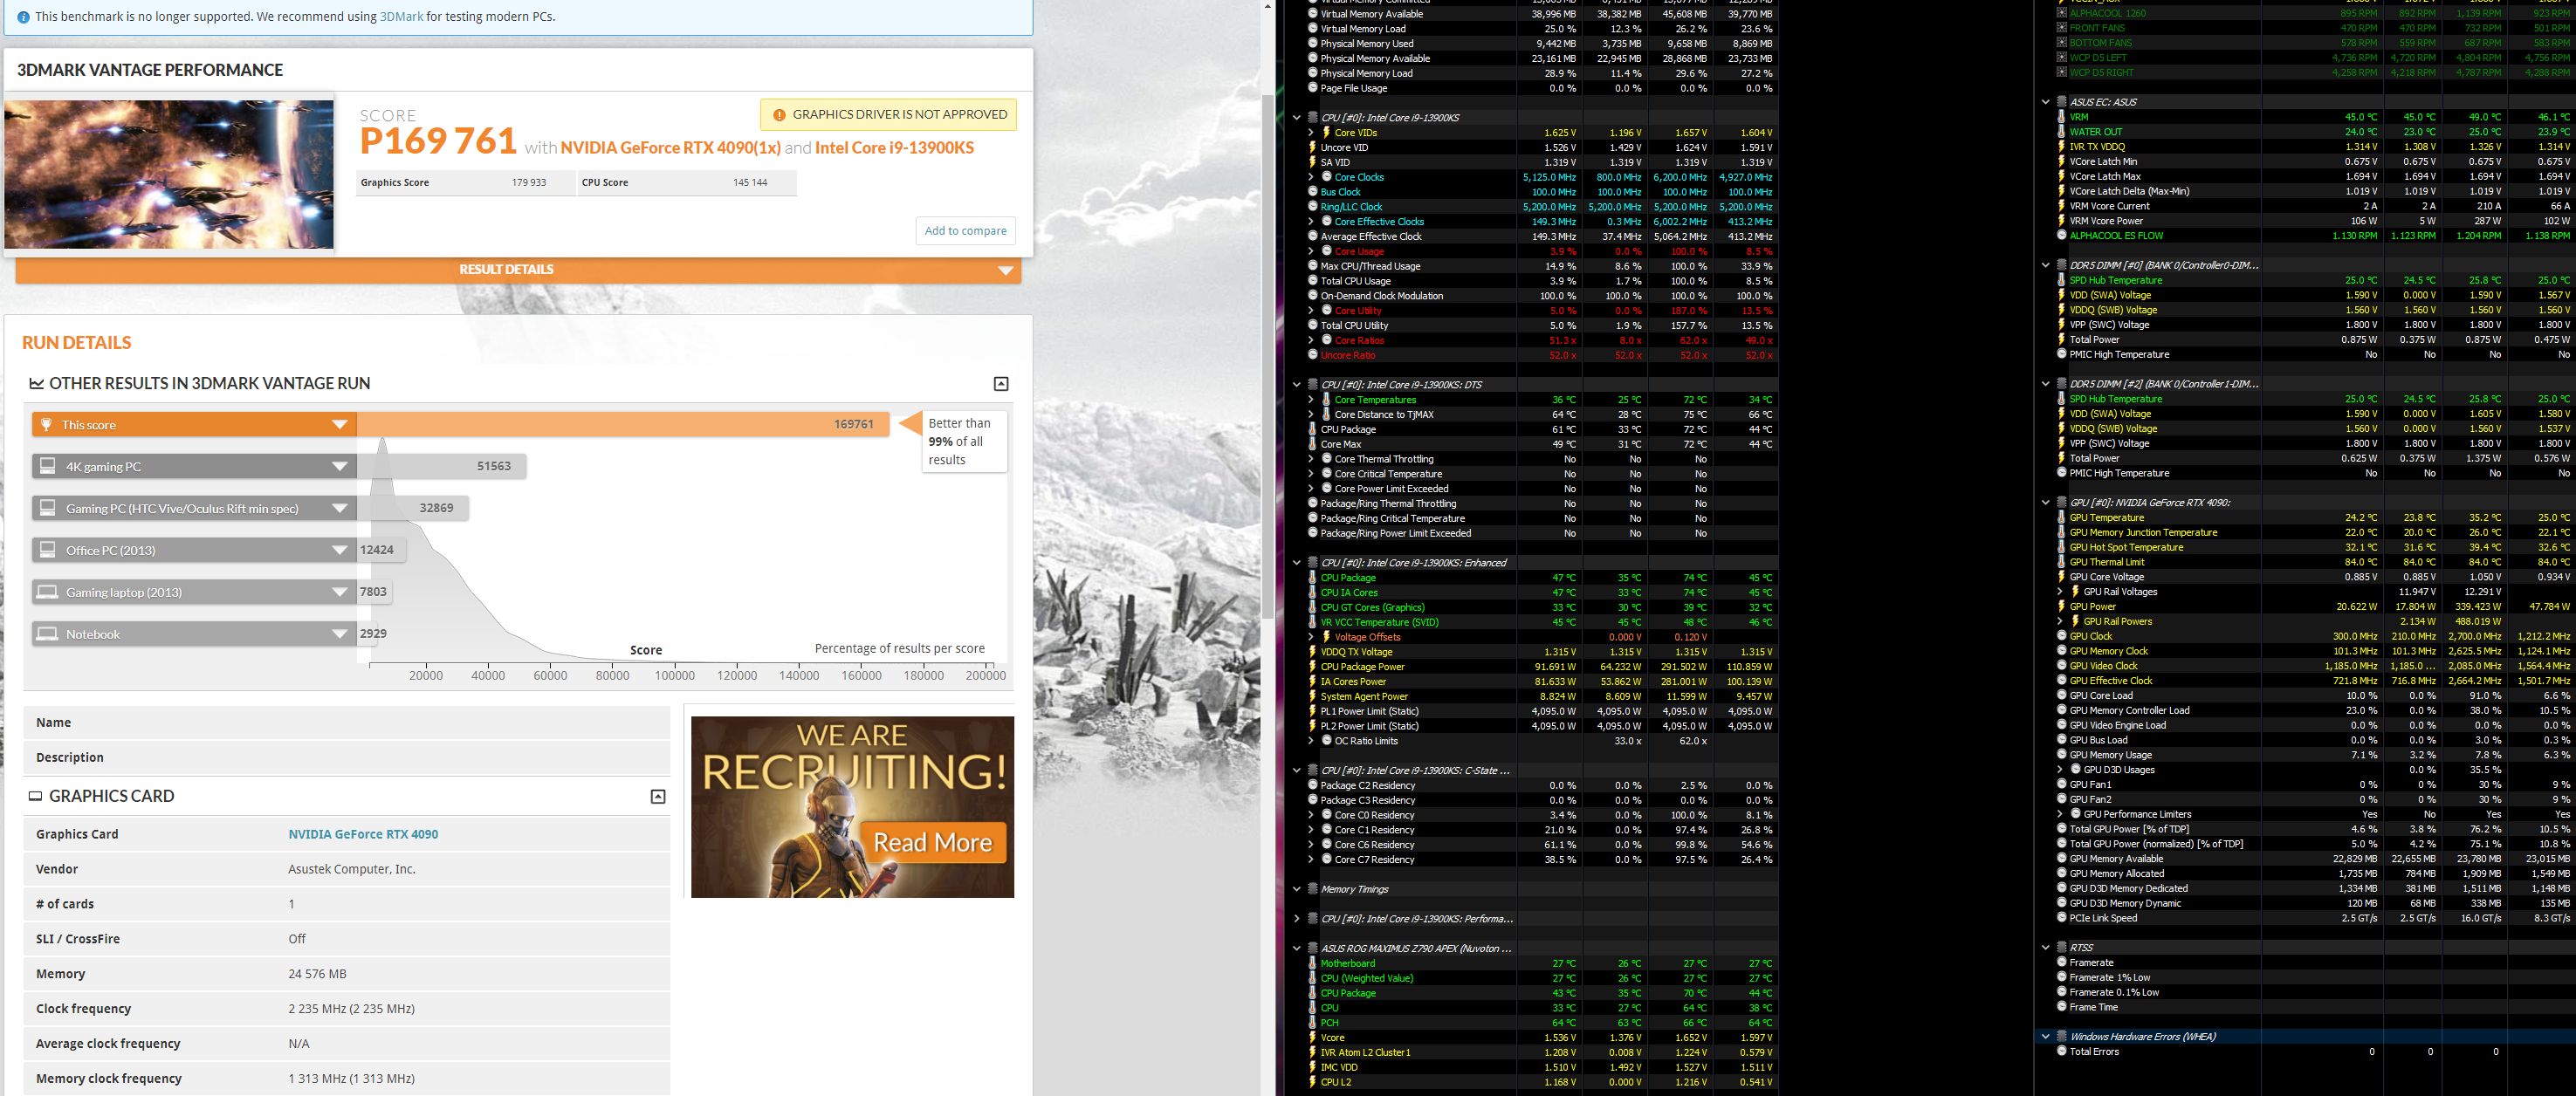2576x1096 pixels.
Task: Click the thermometer icon of WATER OUT
Action: (x=2062, y=132)
